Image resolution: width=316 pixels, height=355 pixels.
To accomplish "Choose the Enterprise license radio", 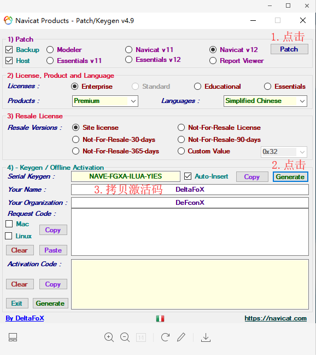I will [74, 87].
